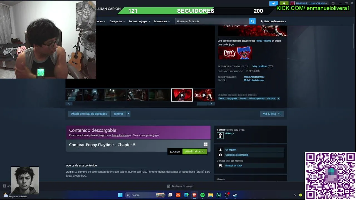356x200 pixels.
Task: Open WhatsApp from the taskbar
Action: (x=219, y=195)
